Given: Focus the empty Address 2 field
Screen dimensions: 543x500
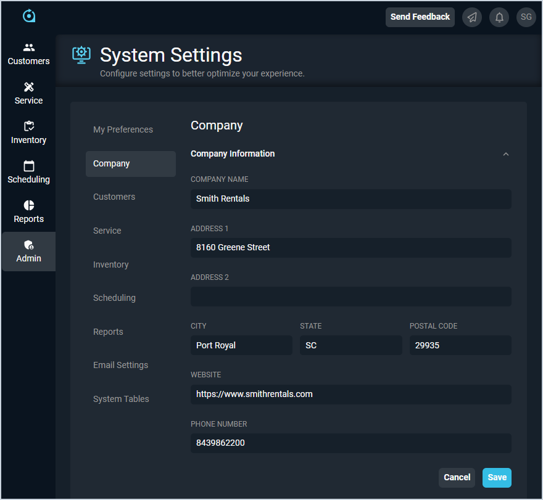Looking at the screenshot, I should (x=350, y=297).
